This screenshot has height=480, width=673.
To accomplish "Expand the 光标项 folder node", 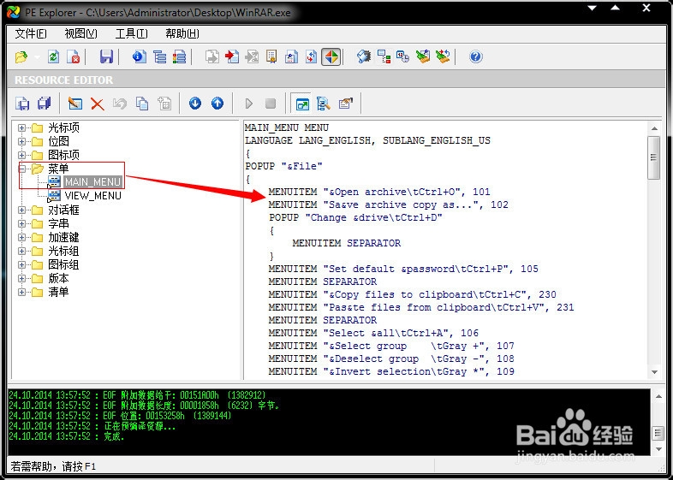I will point(21,127).
